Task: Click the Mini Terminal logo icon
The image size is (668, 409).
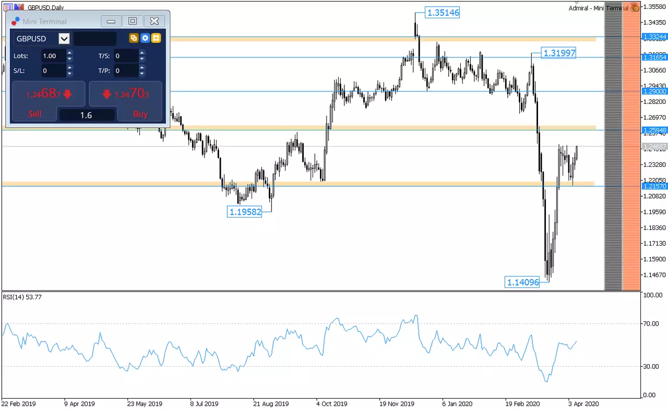Action: pyautogui.click(x=15, y=21)
